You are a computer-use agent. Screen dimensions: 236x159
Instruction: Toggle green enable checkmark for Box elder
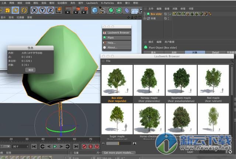[x=170, y=14]
